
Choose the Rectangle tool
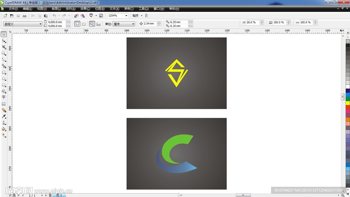(x=4, y=72)
